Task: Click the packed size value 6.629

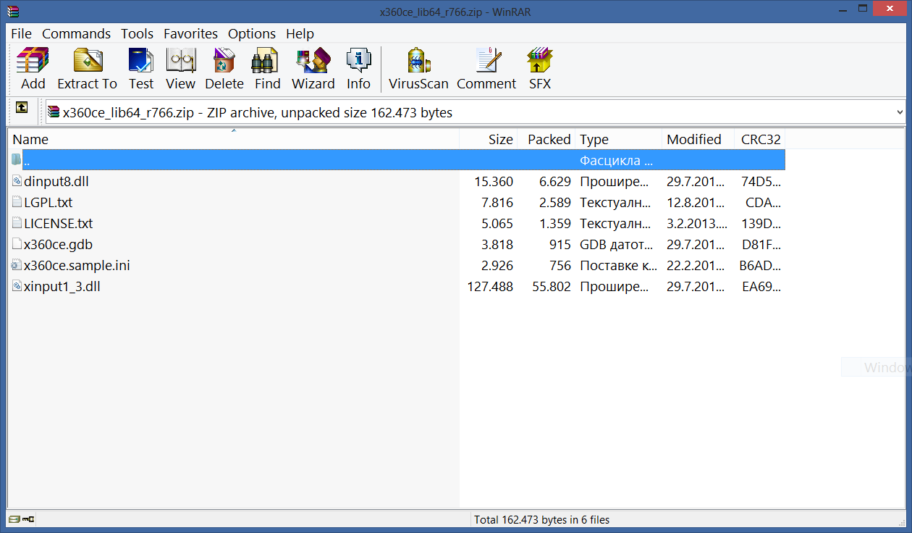Action: click(x=555, y=181)
